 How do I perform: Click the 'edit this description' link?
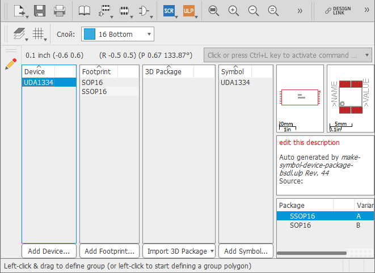[x=309, y=143]
